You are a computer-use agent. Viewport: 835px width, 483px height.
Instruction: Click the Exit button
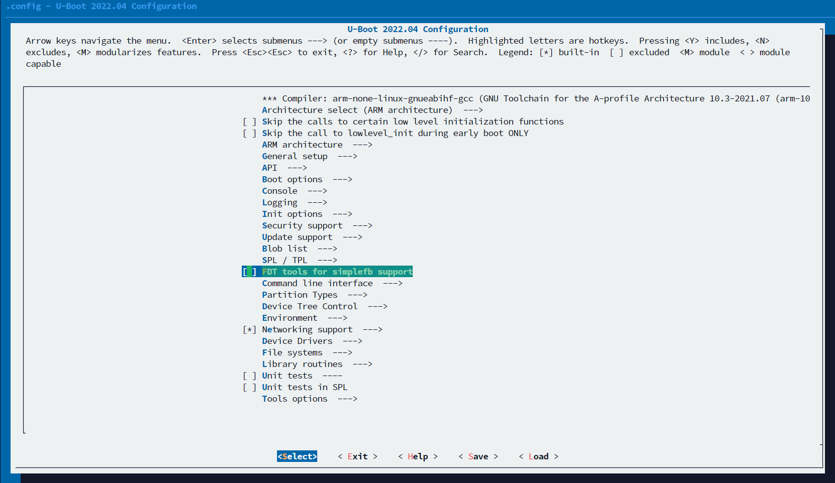[357, 456]
